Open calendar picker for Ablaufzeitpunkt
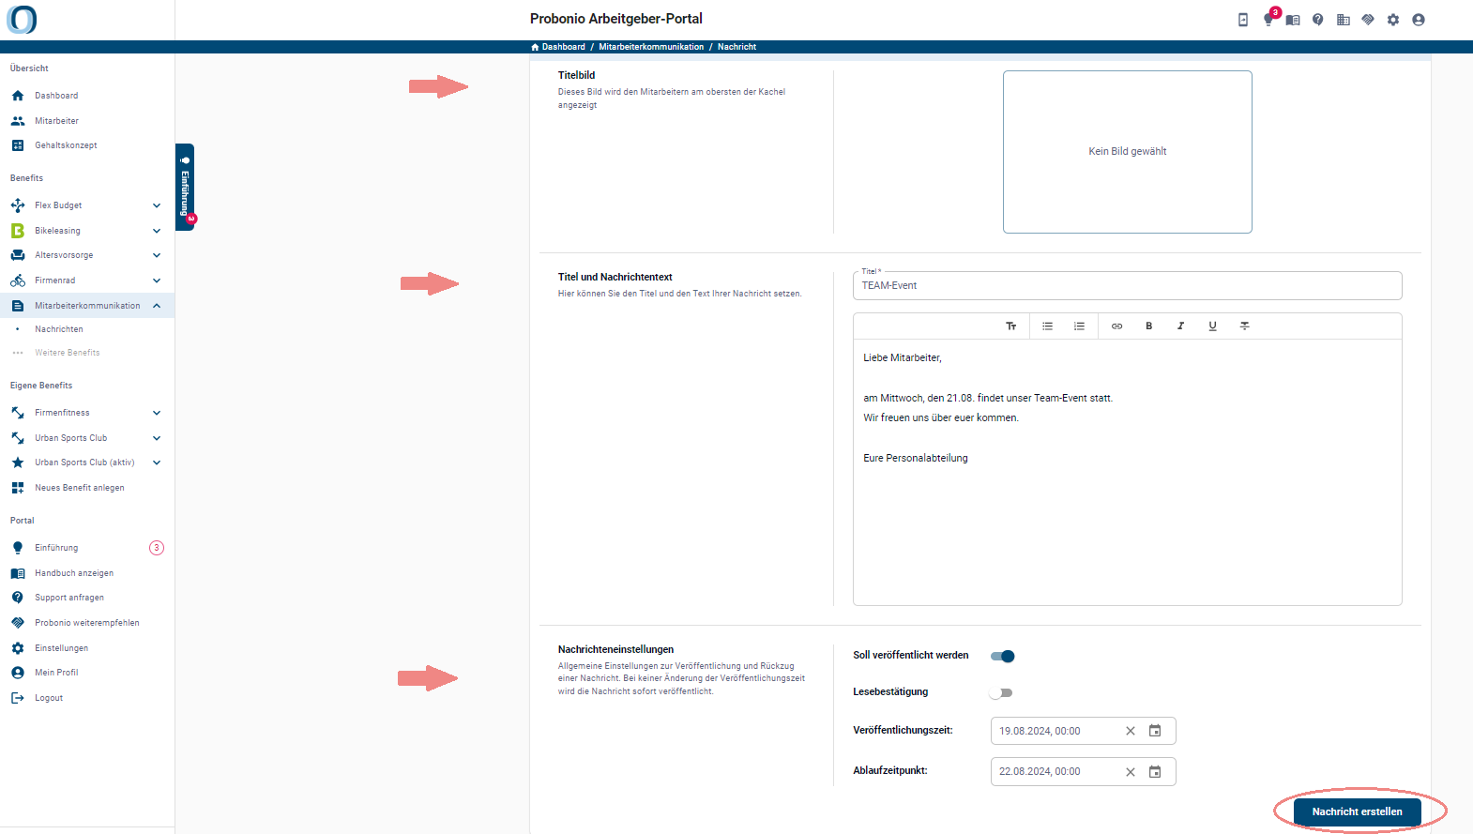This screenshot has height=834, width=1473. [1156, 772]
